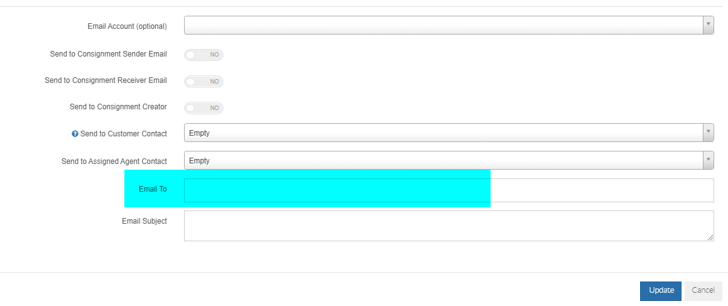Image resolution: width=728 pixels, height=306 pixels.
Task: Expand the Send to Assigned Agent Contact arrow
Action: (x=708, y=160)
